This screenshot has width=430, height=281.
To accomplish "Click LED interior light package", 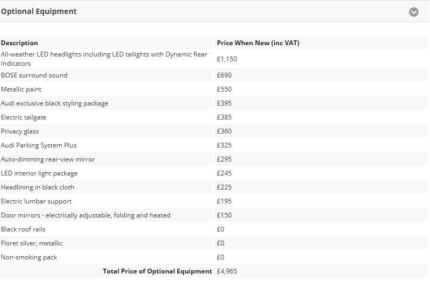I will tap(39, 173).
